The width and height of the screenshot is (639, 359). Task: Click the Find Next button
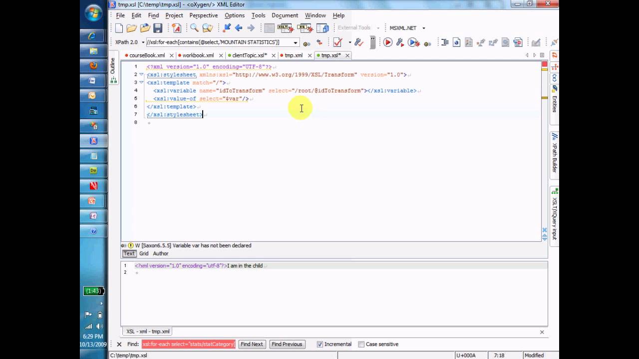[x=252, y=344]
